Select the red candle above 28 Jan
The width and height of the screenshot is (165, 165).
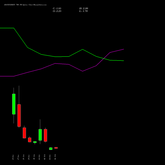(x=24, y=133)
